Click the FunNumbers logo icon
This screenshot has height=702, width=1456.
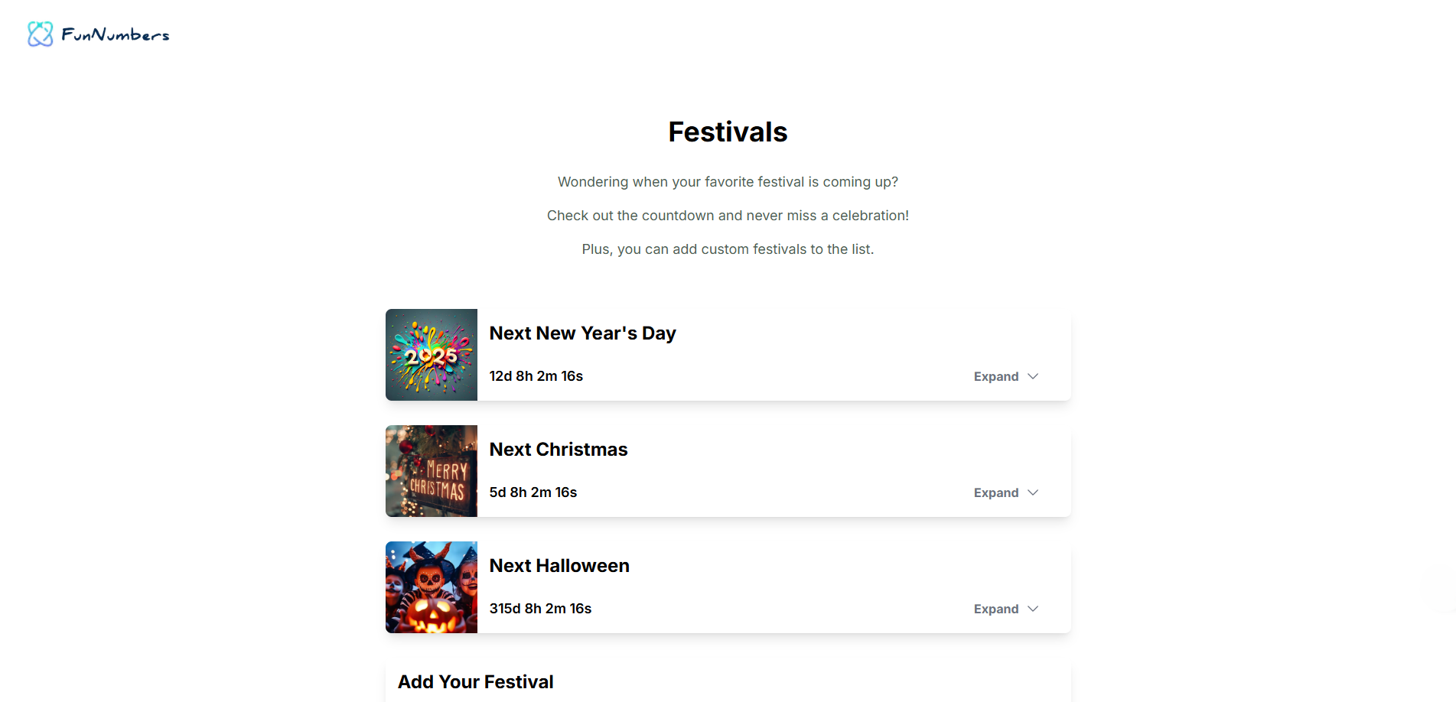tap(41, 34)
